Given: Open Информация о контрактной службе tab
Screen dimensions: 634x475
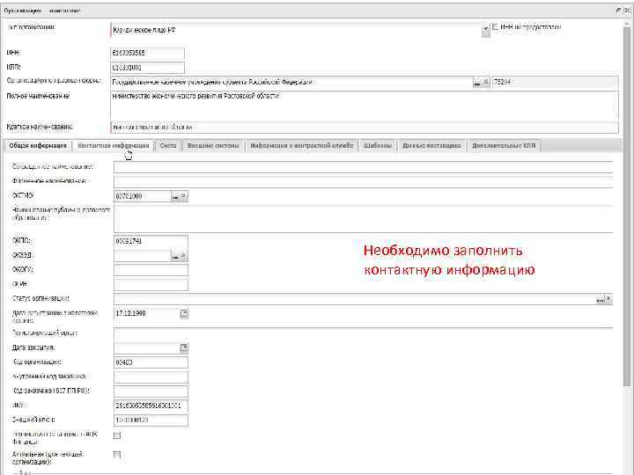Looking at the screenshot, I should (302, 146).
